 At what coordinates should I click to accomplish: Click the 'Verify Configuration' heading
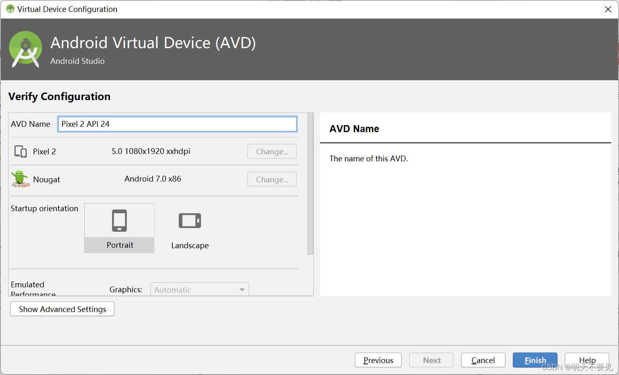pyautogui.click(x=59, y=96)
